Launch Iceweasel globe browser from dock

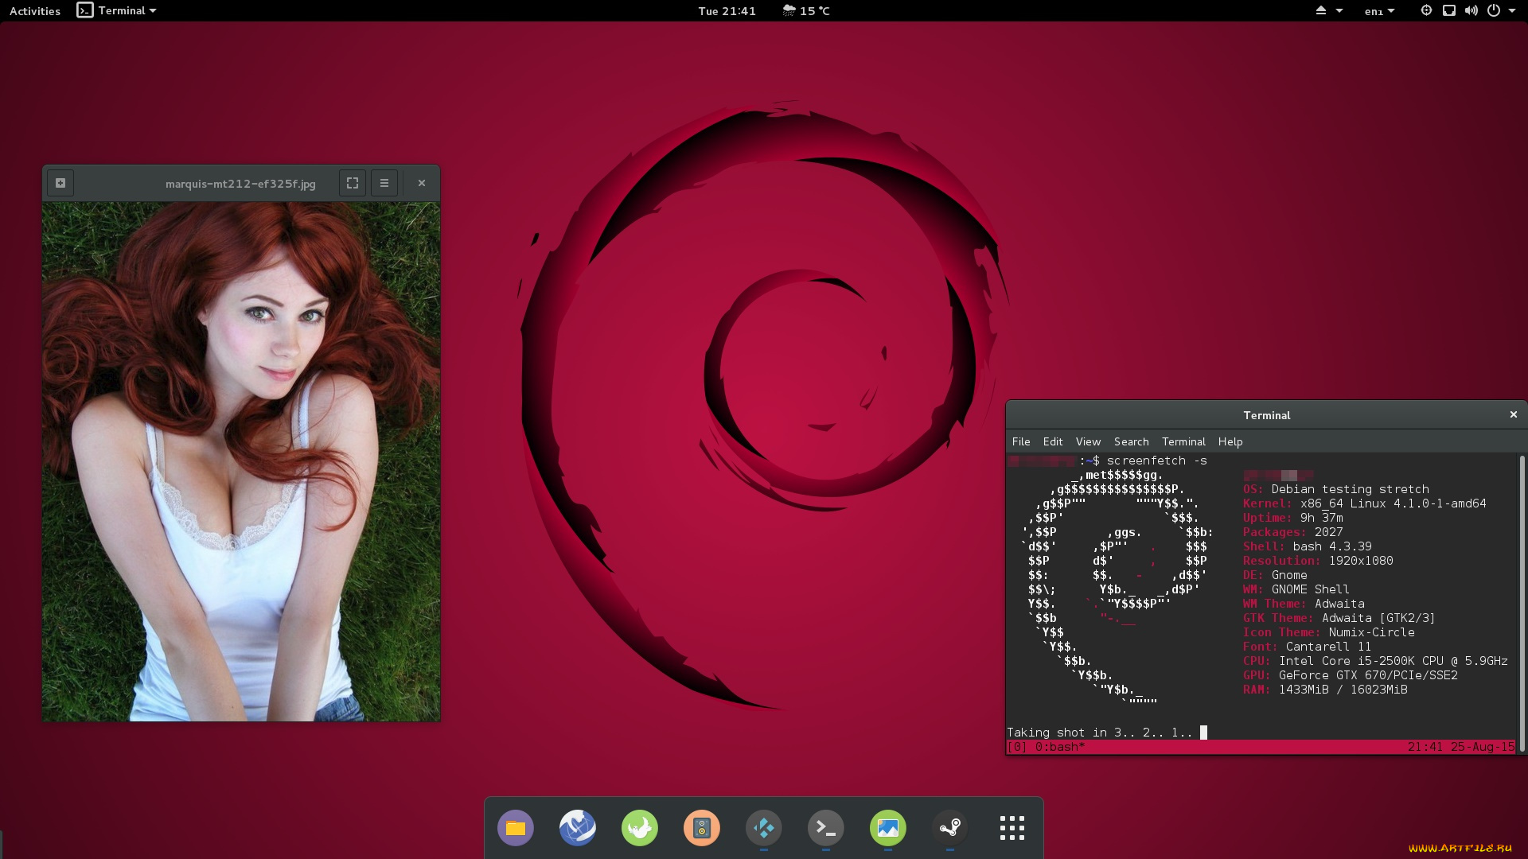(578, 828)
